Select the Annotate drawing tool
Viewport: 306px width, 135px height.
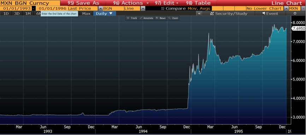click(147, 18)
